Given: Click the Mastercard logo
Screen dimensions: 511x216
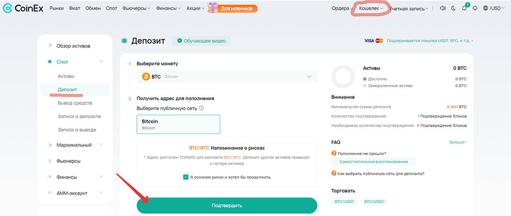Looking at the screenshot, I should pos(379,41).
